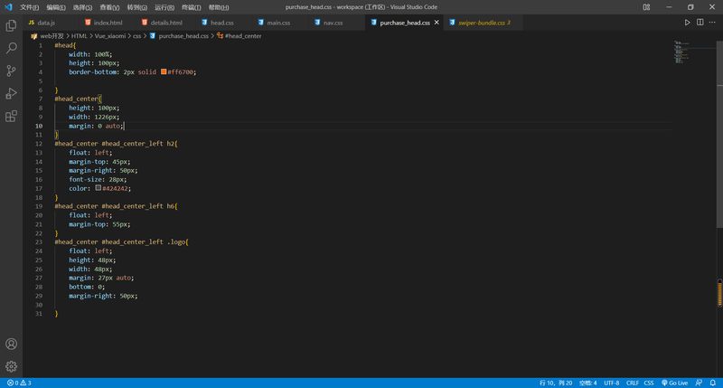This screenshot has height=388, width=723.
Task: Open the 运行(R) menu
Action: pyautogui.click(x=164, y=7)
